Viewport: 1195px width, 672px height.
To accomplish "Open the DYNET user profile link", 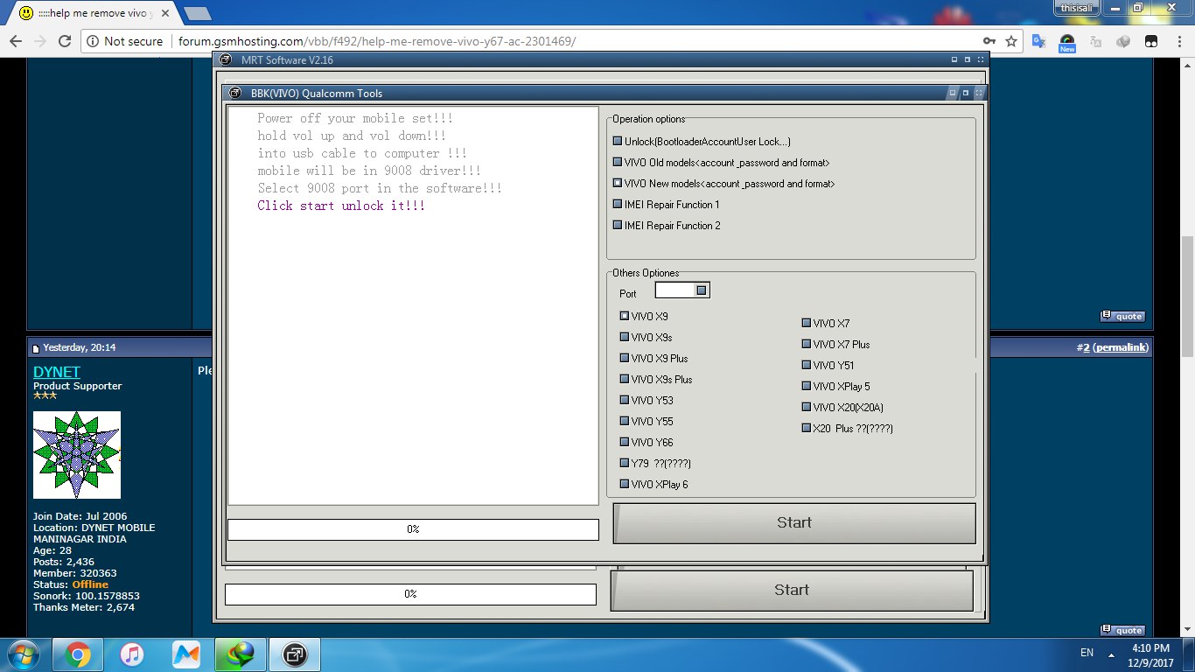I will (x=57, y=372).
